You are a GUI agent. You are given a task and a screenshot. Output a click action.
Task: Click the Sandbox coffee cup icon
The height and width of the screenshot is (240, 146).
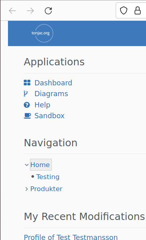click(27, 116)
